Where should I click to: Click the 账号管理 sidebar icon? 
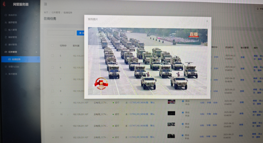(6, 74)
